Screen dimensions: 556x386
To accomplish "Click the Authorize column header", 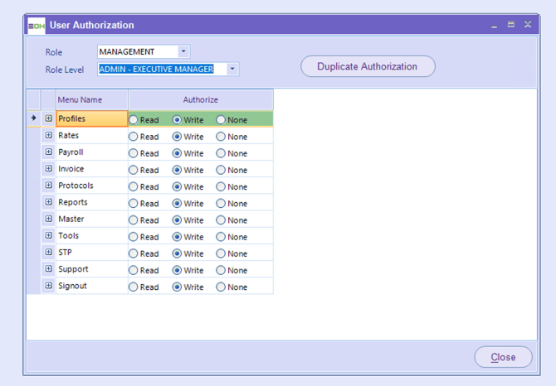I will (200, 99).
